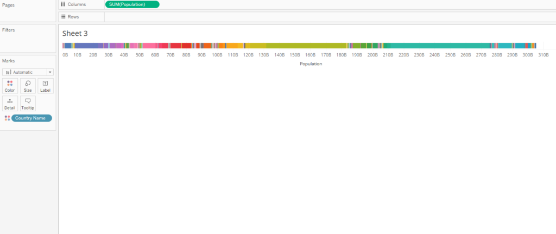Click the color icon beside Country Name pill
556x234 pixels.
coord(7,118)
